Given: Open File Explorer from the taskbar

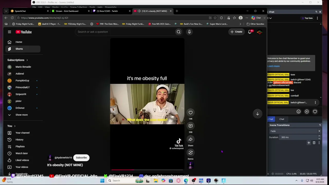Looking at the screenshot, I should (x=156, y=181).
